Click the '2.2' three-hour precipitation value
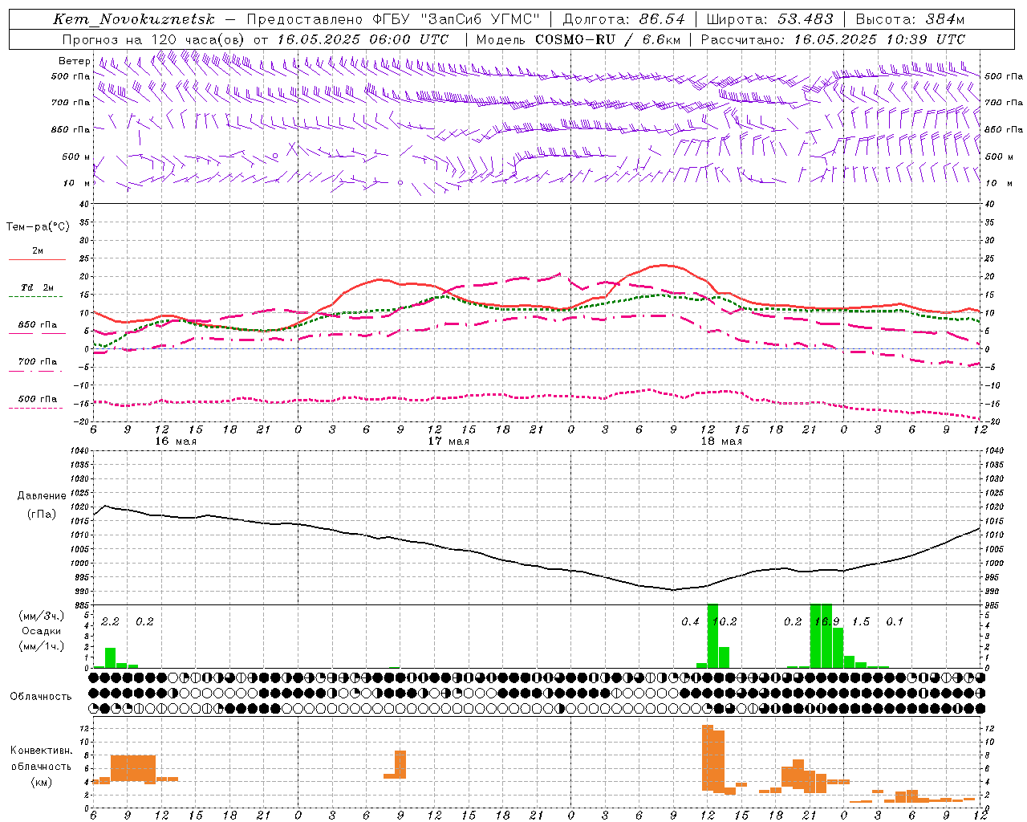The image size is (1027, 822). pos(110,622)
